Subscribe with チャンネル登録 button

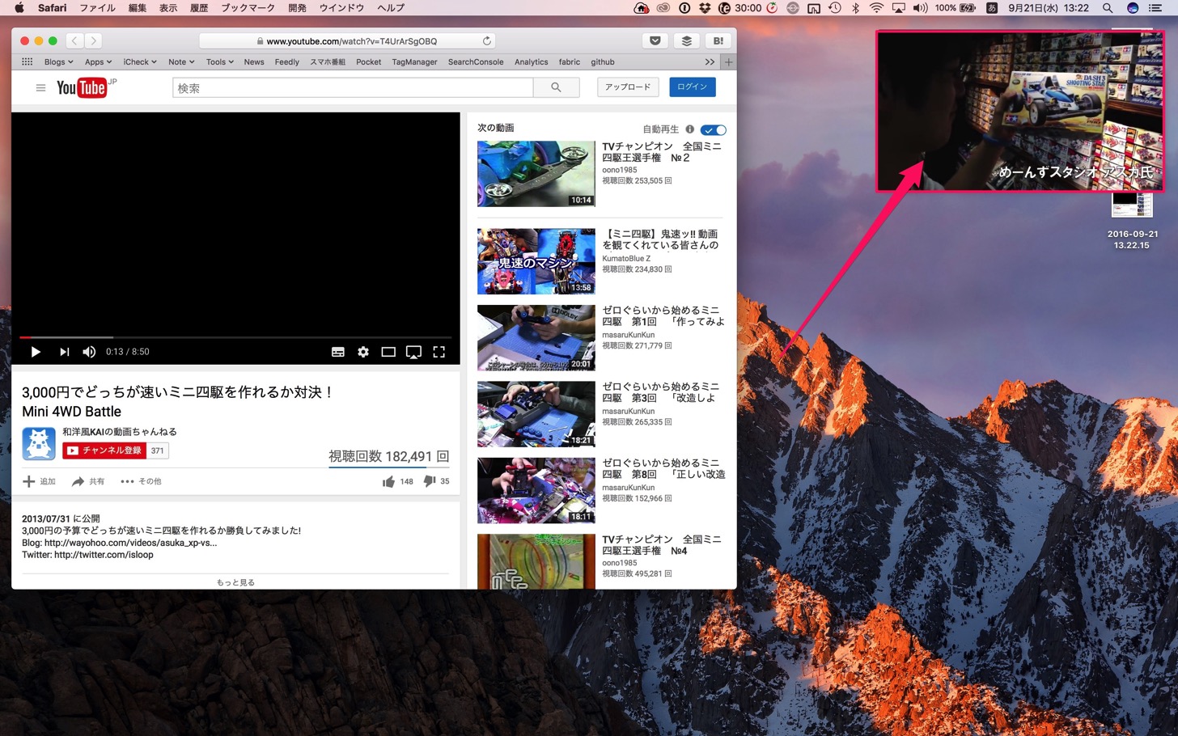(105, 450)
